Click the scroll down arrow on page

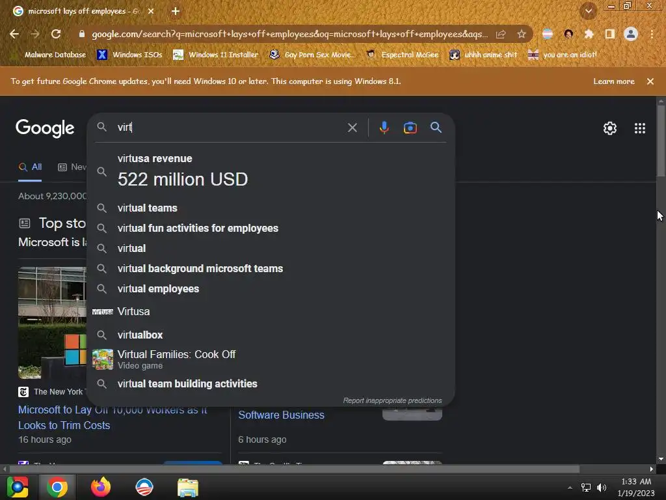661,459
